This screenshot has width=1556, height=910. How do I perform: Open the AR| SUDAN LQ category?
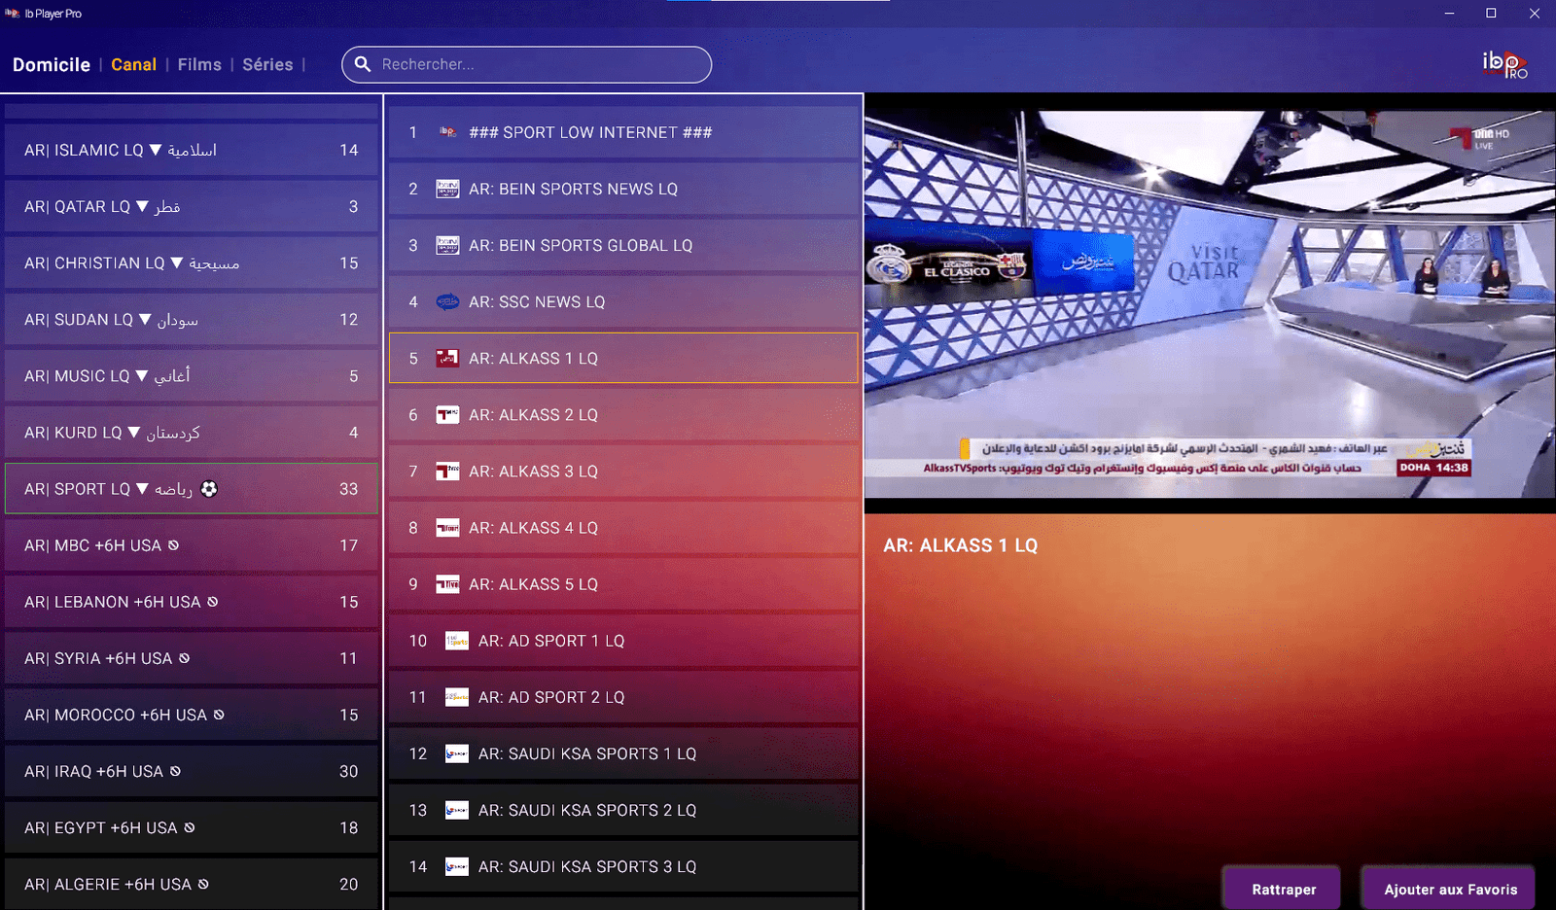pyautogui.click(x=192, y=319)
